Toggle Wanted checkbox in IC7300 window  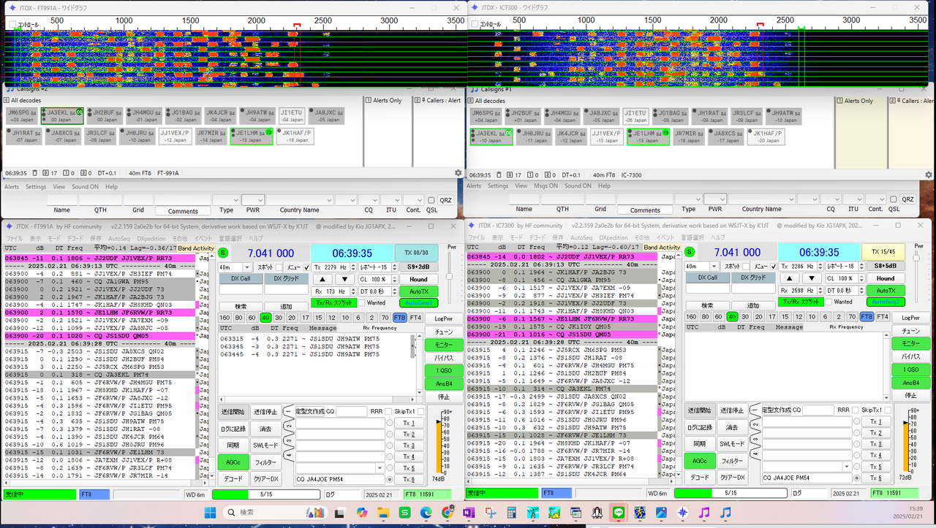coord(829,302)
